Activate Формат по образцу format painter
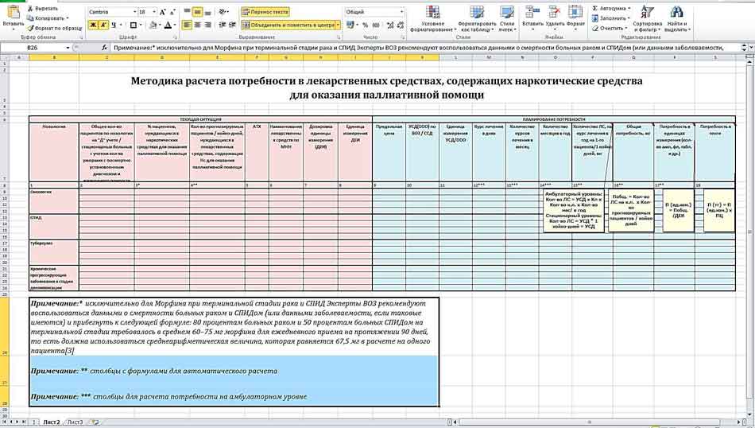 pyautogui.click(x=54, y=29)
